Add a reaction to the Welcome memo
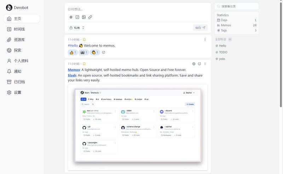This screenshot has width=283, height=174. pyautogui.click(x=104, y=52)
